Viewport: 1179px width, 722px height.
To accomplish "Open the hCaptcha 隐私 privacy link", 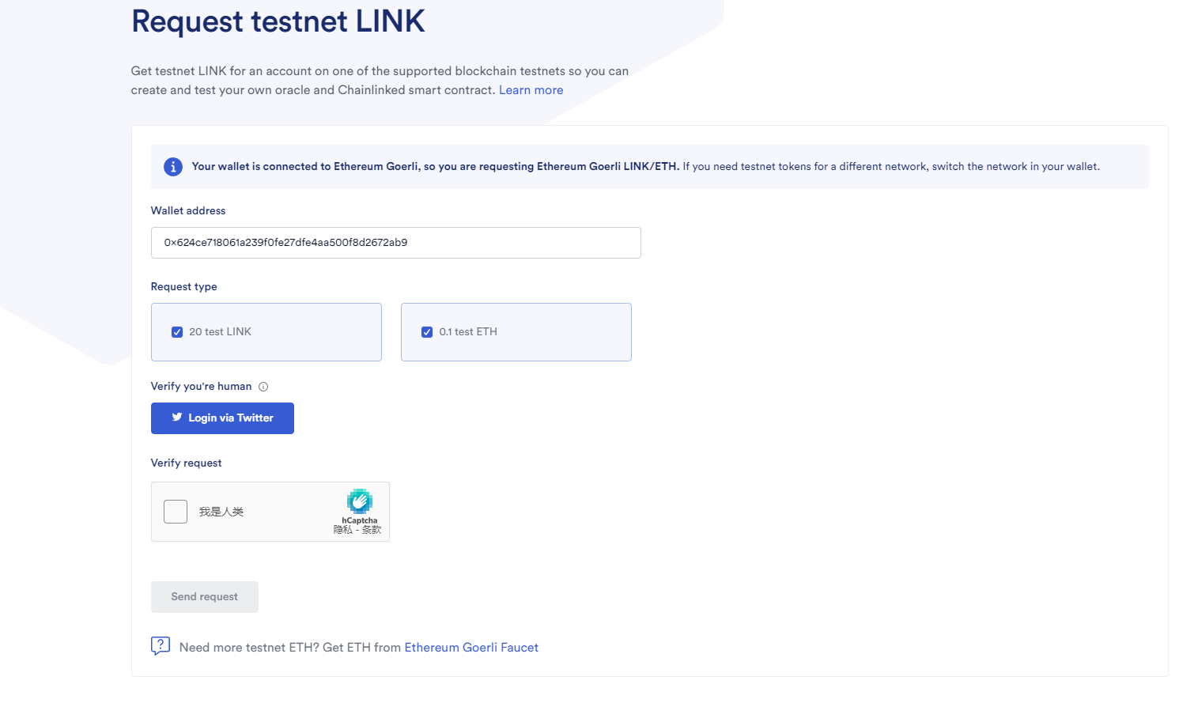I will (x=342, y=530).
